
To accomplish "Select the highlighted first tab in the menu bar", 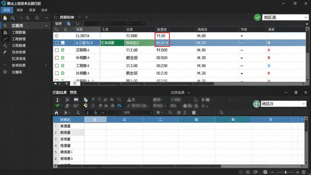I will tap(7, 10).
